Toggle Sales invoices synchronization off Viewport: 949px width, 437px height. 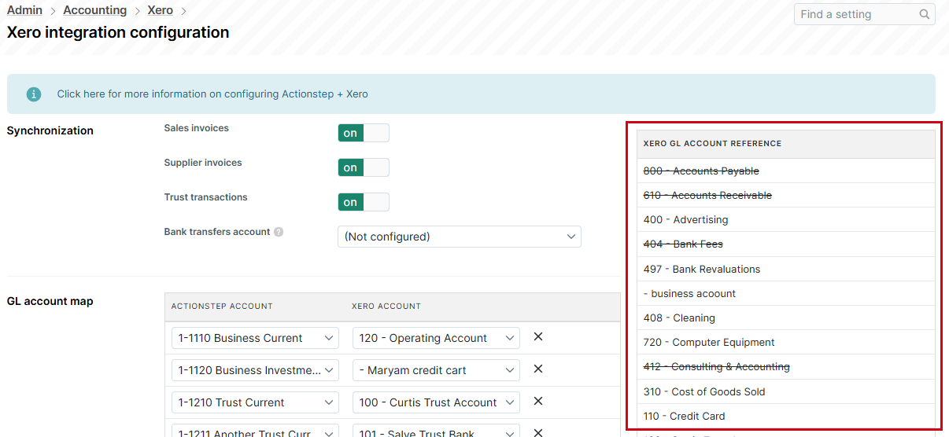click(364, 133)
